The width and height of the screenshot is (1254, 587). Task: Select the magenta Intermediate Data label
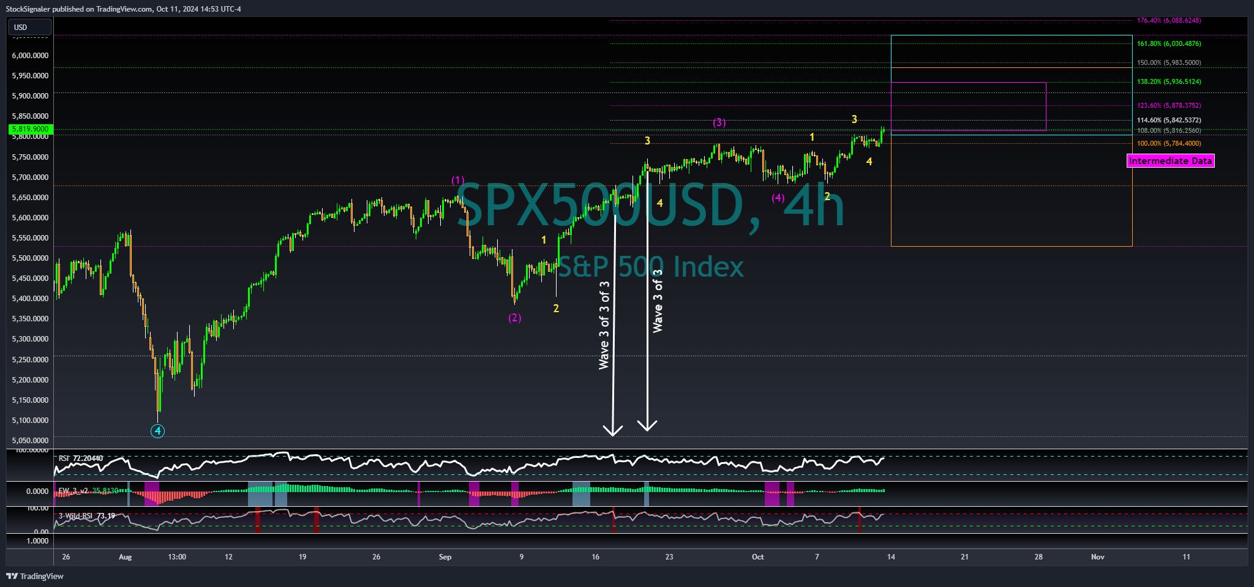pyautogui.click(x=1170, y=161)
